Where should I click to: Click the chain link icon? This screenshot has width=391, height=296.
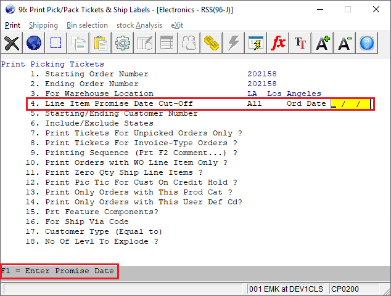(x=212, y=43)
